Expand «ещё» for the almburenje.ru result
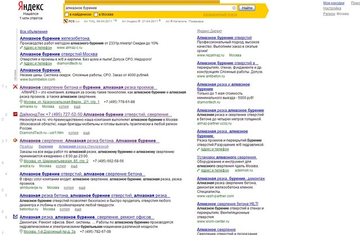The image size is (360, 235). coord(82,188)
